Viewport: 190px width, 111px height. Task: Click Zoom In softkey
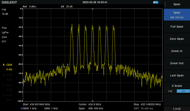(x=177, y=51)
